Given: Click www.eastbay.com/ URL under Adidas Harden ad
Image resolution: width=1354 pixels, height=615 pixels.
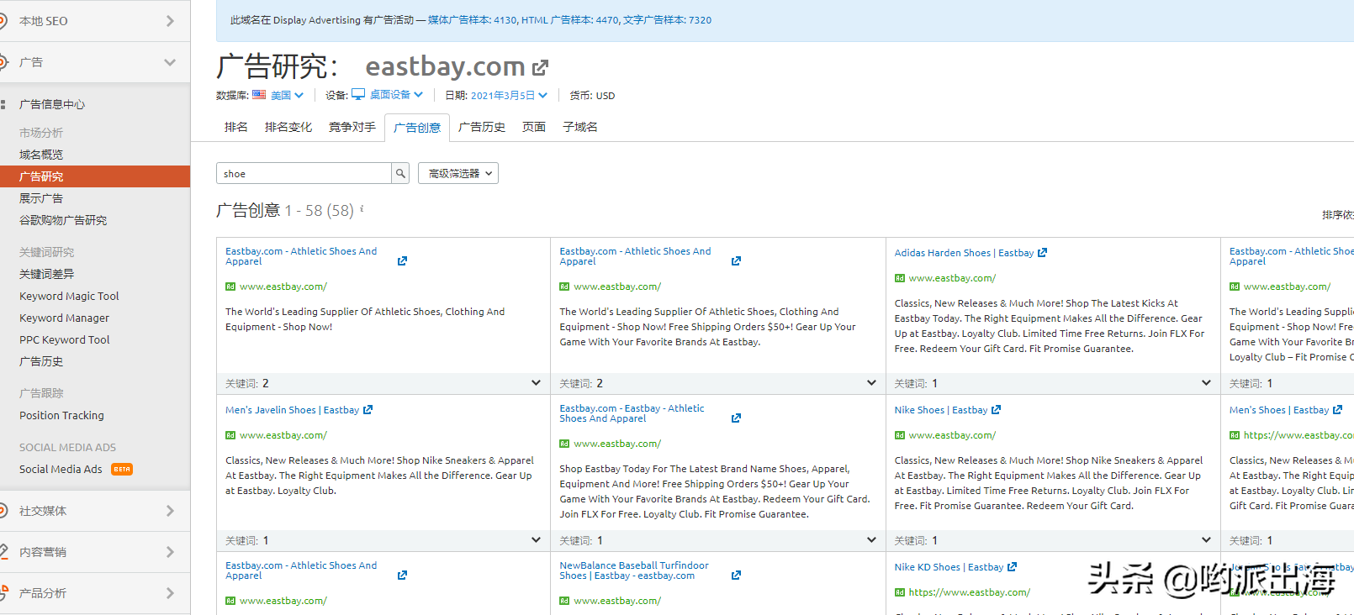Looking at the screenshot, I should (952, 277).
